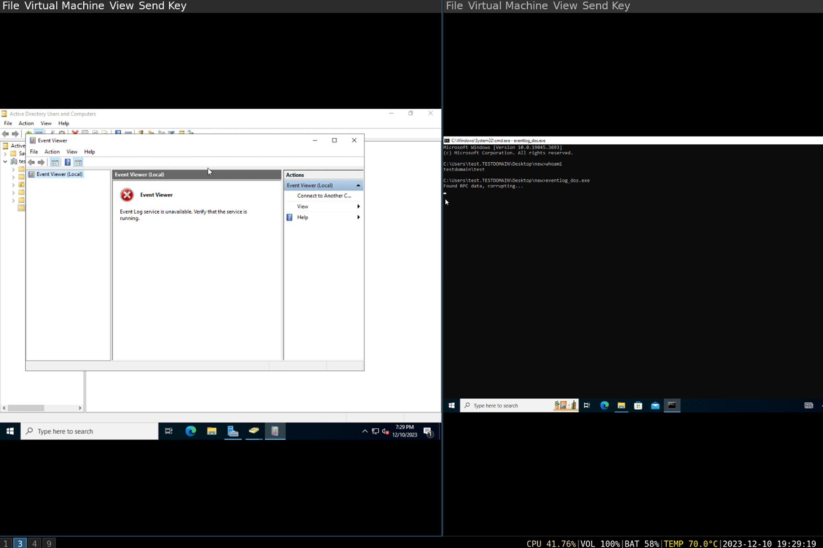Image resolution: width=823 pixels, height=548 pixels.
Task: Expand View submenu arrow in Actions pane
Action: click(x=358, y=206)
